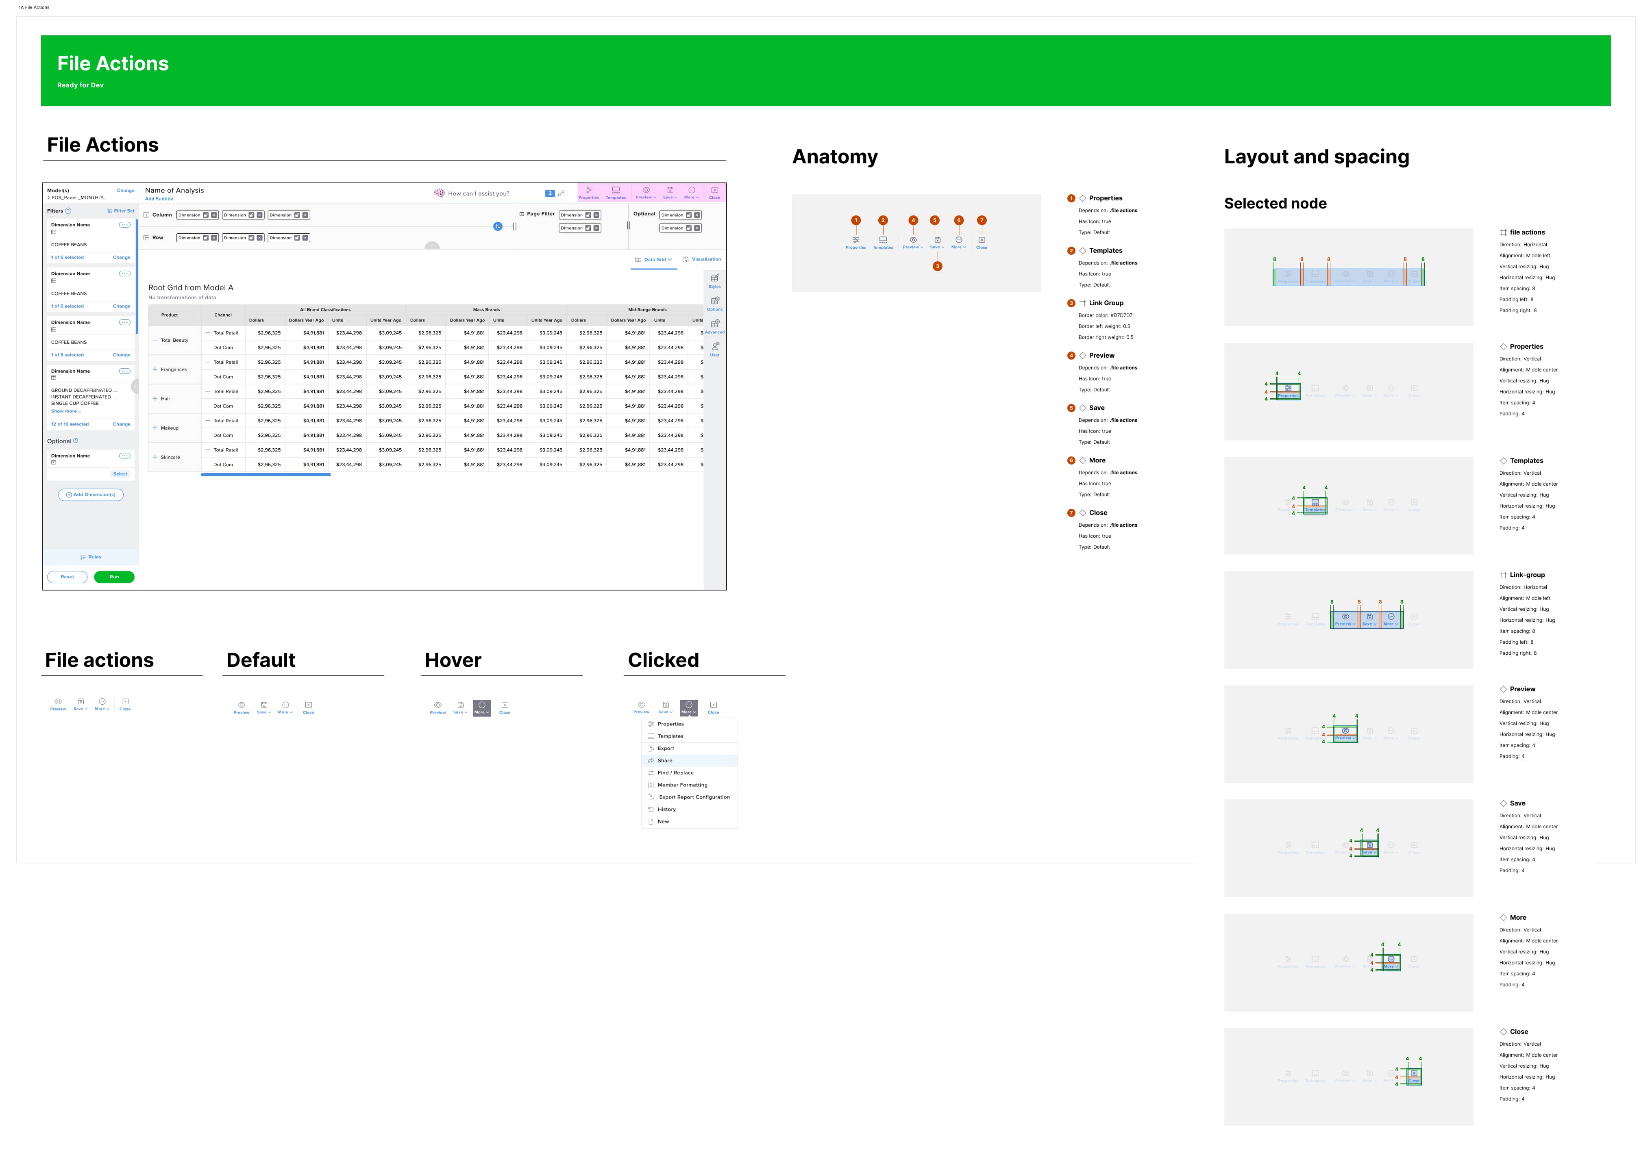Open Styles panel in right sidebar
1652x1168 pixels.
click(x=714, y=280)
